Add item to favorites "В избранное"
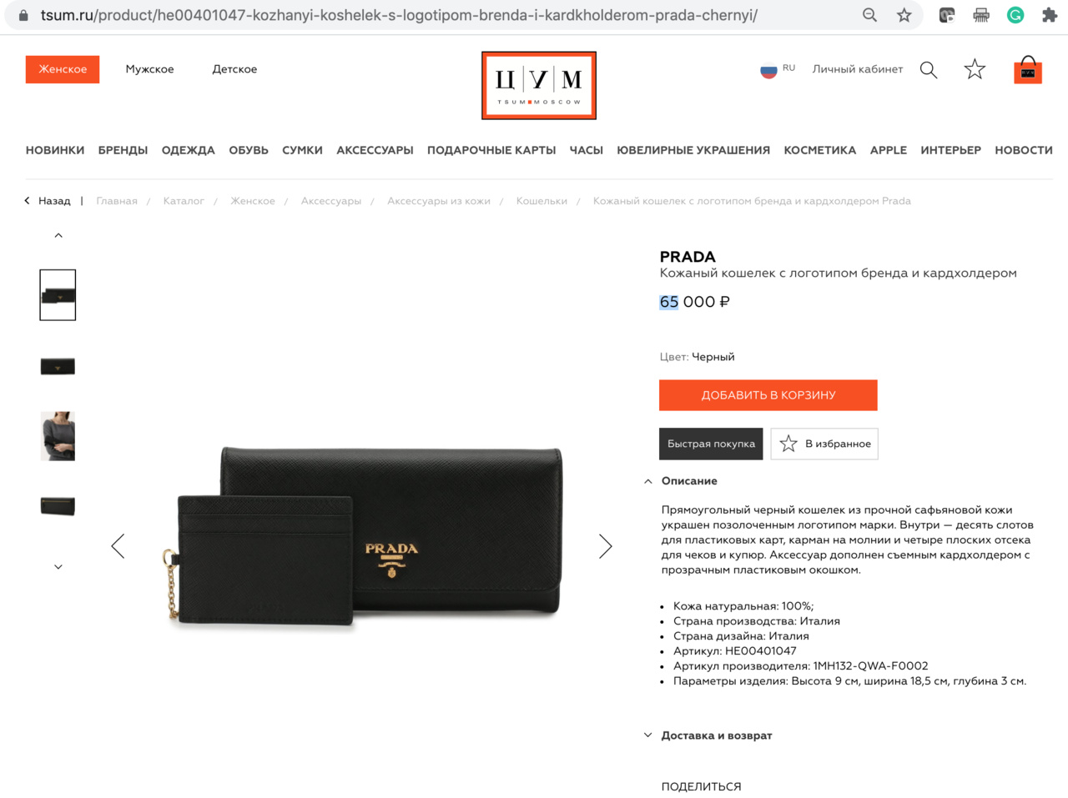The width and height of the screenshot is (1068, 798). pyautogui.click(x=824, y=444)
